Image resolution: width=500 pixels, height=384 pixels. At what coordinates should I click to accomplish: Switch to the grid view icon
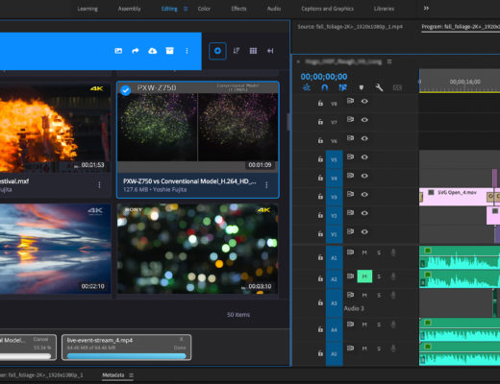pos(253,51)
